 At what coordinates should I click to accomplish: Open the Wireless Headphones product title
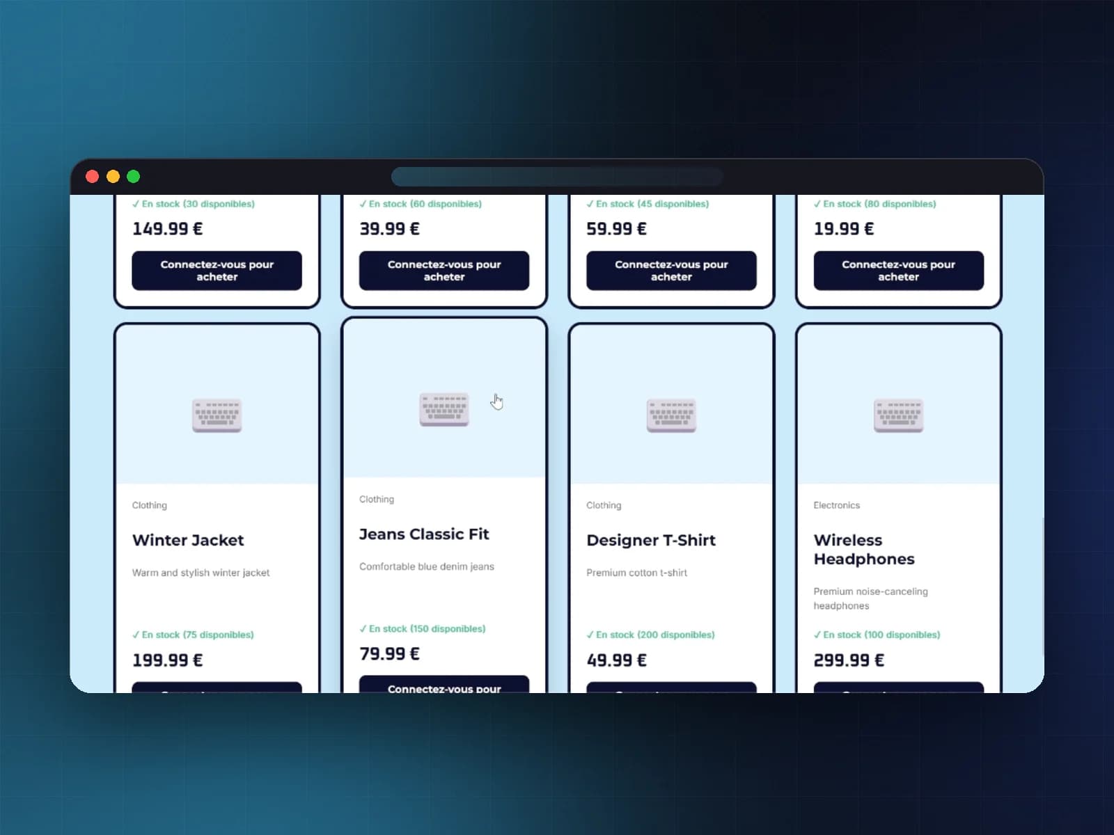864,550
